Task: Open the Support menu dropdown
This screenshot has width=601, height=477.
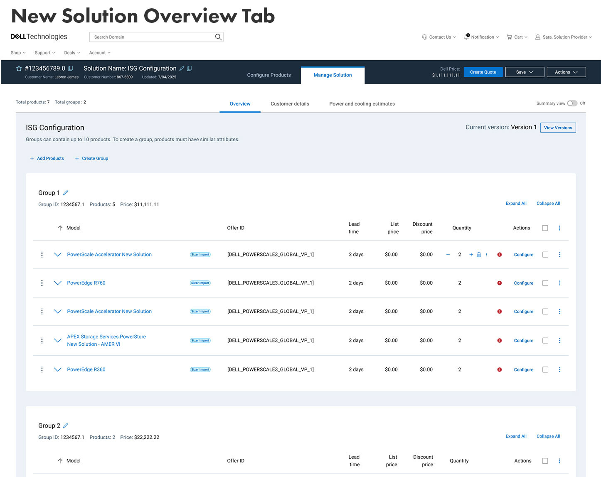Action: point(45,53)
